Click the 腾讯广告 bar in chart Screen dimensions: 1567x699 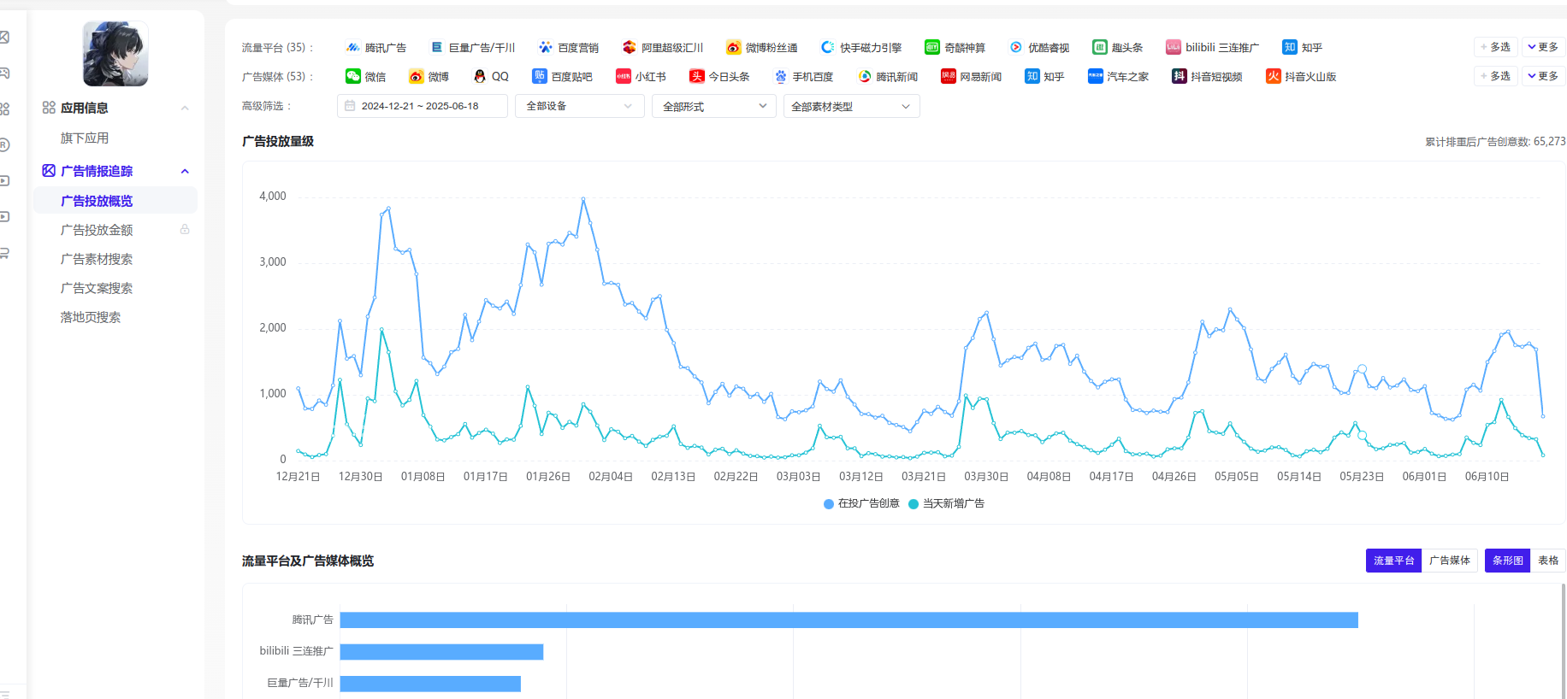[x=849, y=620]
